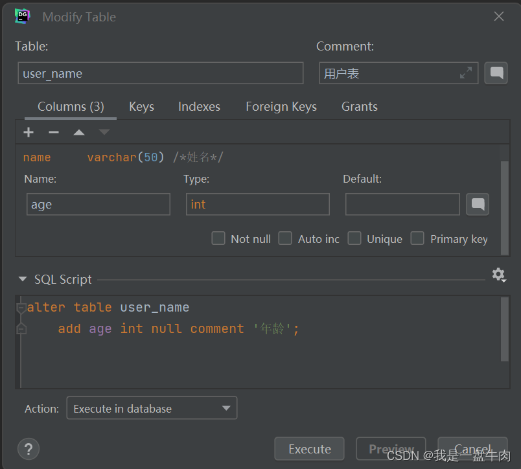Click the Preview button
The height and width of the screenshot is (469, 521).
391,449
